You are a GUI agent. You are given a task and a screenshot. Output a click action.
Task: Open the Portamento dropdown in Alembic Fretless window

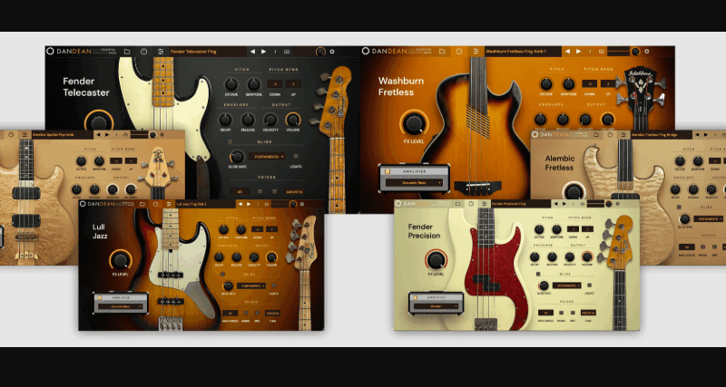coord(708,218)
